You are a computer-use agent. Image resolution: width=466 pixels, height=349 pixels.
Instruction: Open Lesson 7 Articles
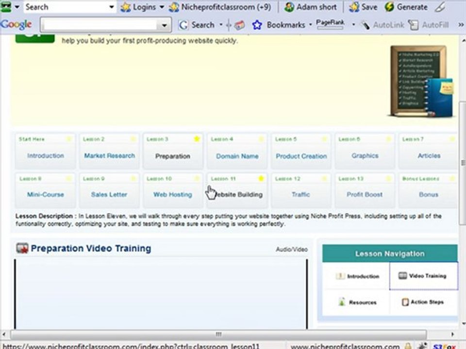point(428,152)
